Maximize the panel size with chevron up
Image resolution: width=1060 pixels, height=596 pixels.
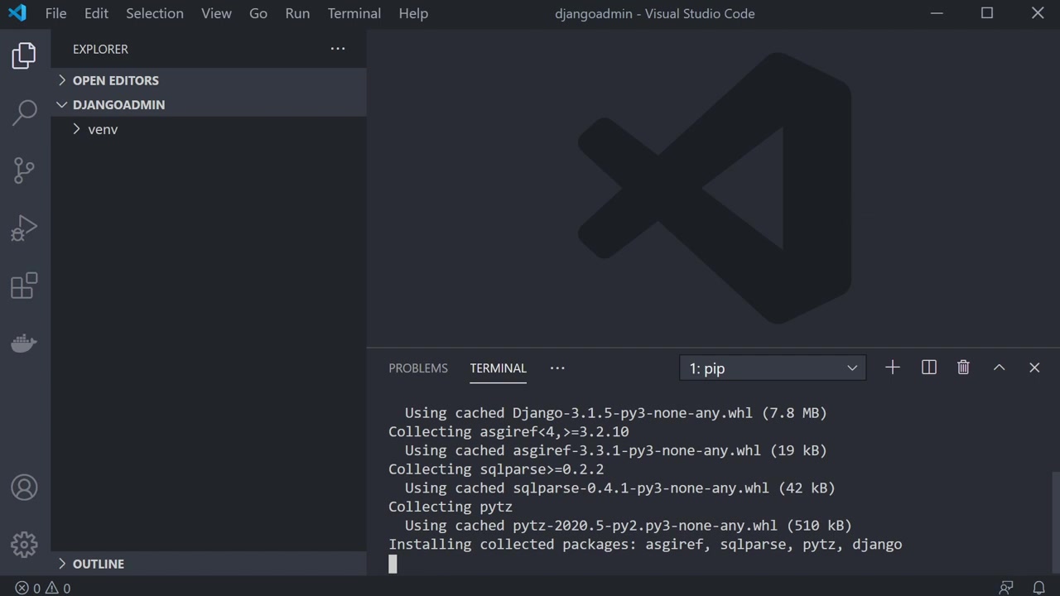[x=1000, y=368]
